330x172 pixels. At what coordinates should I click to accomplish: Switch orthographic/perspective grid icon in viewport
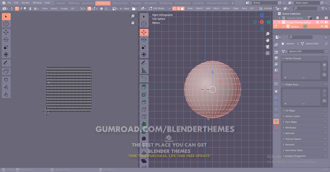pos(268,53)
